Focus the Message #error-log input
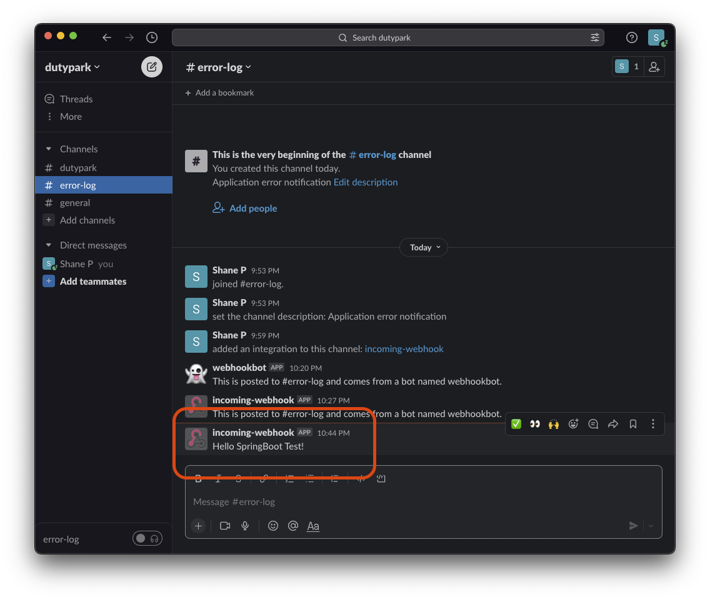Screen dimensions: 710x600 point(423,502)
